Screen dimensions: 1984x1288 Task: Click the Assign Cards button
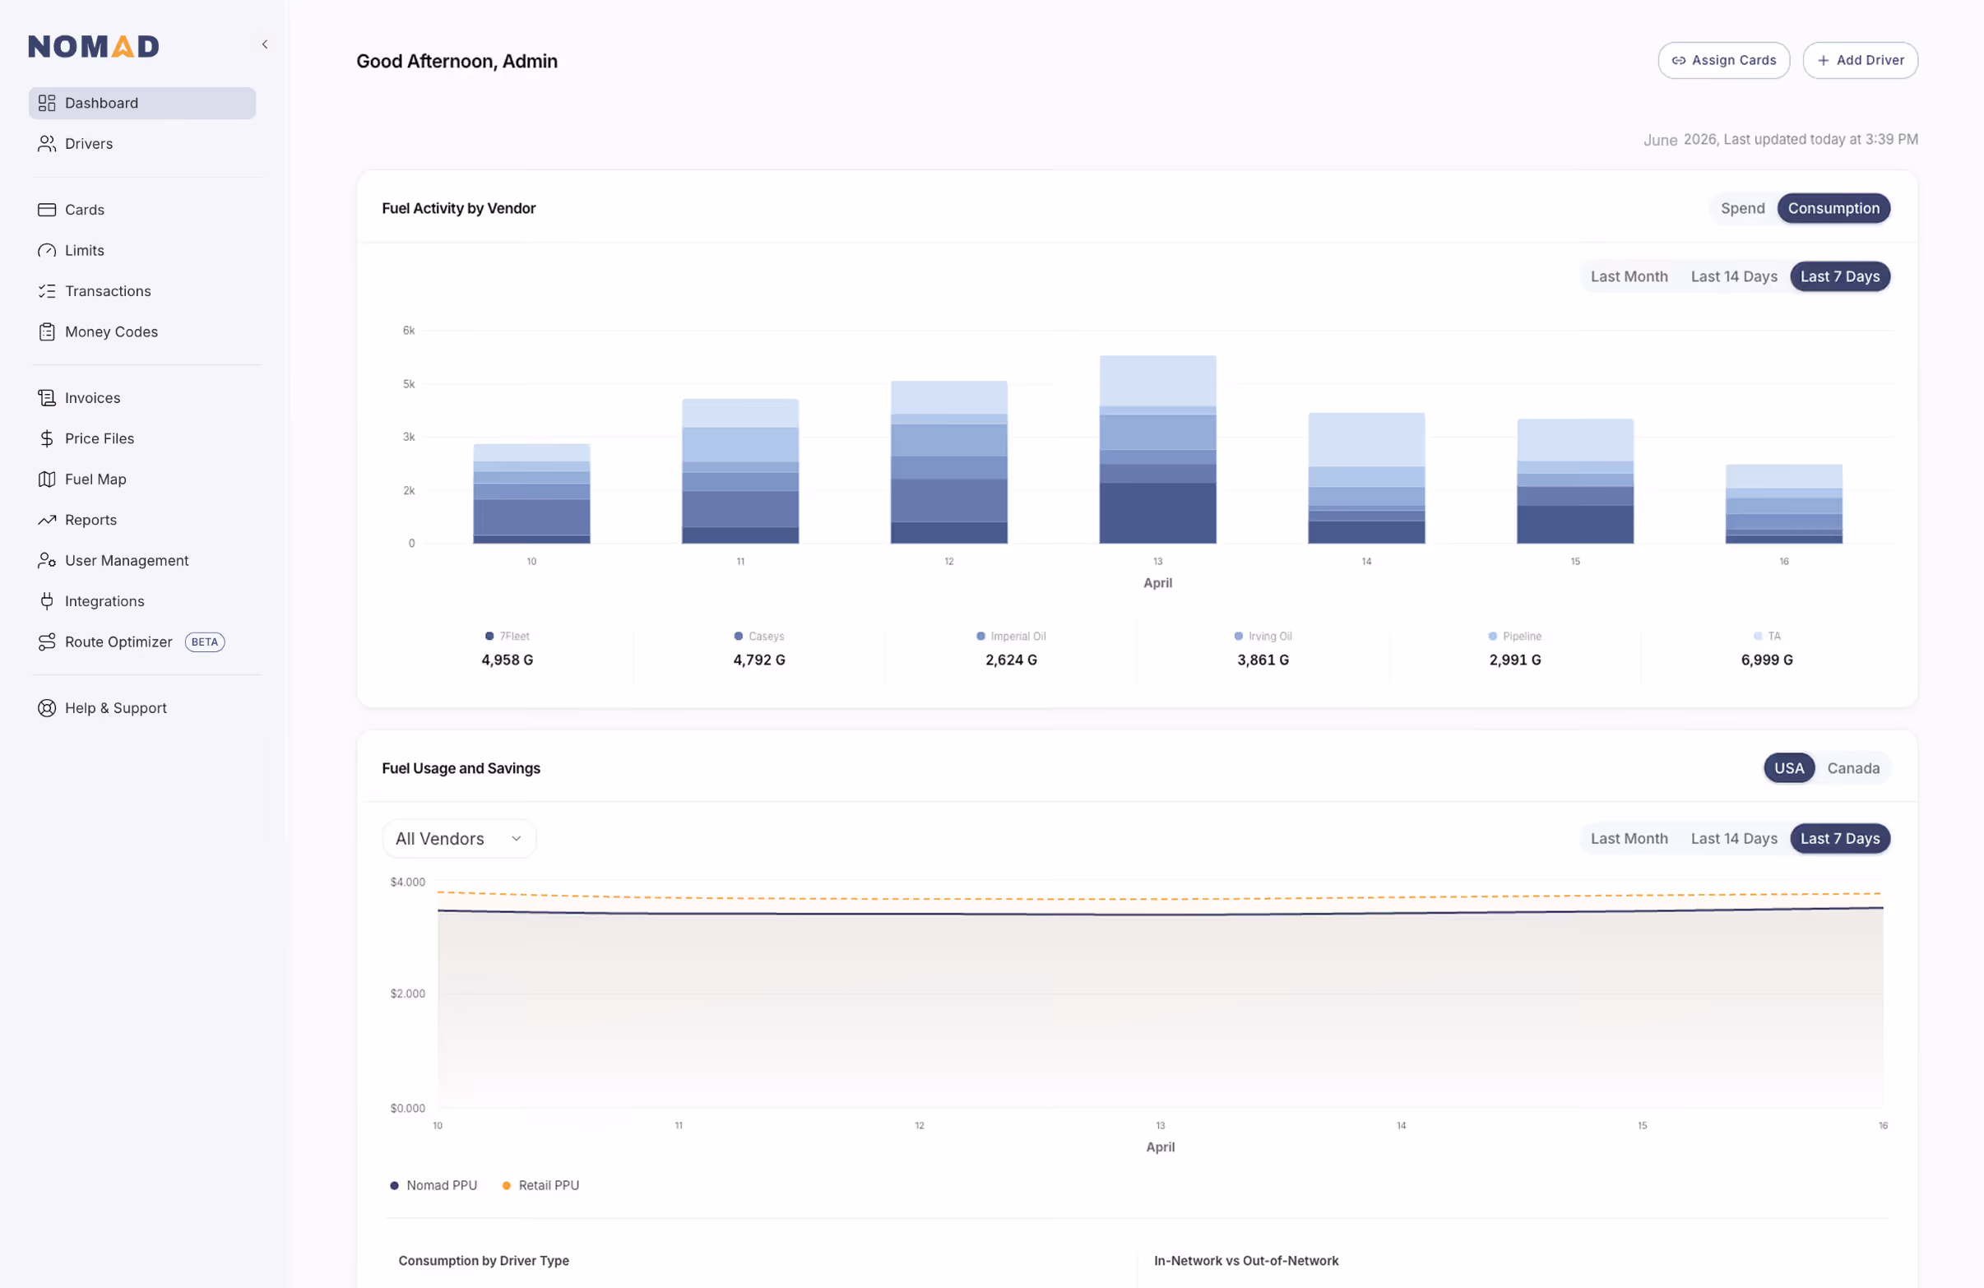[x=1723, y=61]
